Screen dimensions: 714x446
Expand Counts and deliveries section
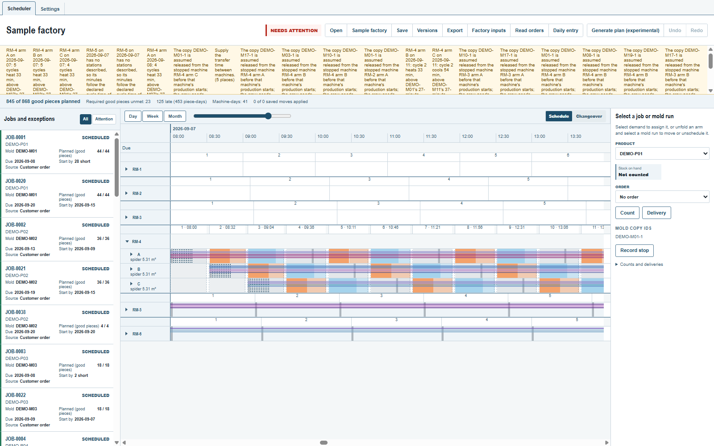[x=639, y=264]
